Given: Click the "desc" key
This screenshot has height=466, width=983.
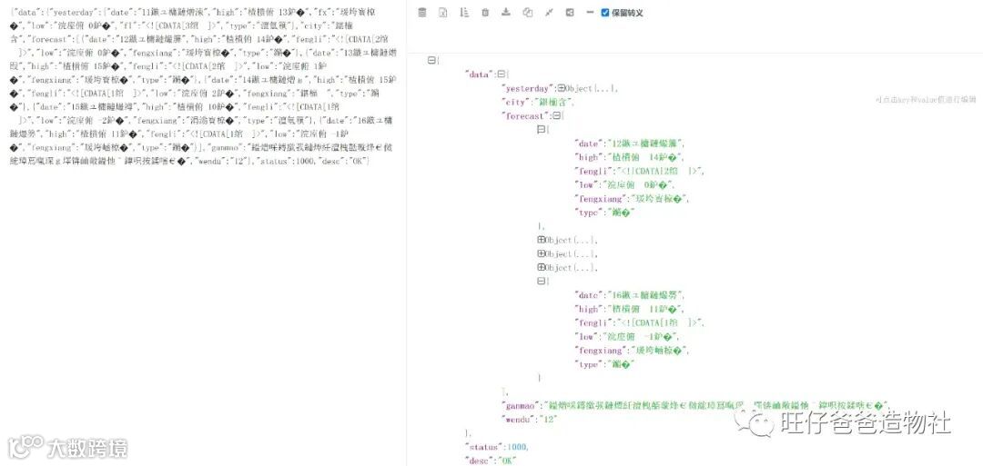Looking at the screenshot, I should (x=480, y=461).
